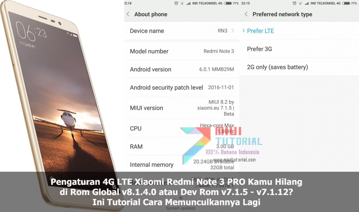Open Device name row
Viewport: 359px width, 212px height.
pos(182,31)
